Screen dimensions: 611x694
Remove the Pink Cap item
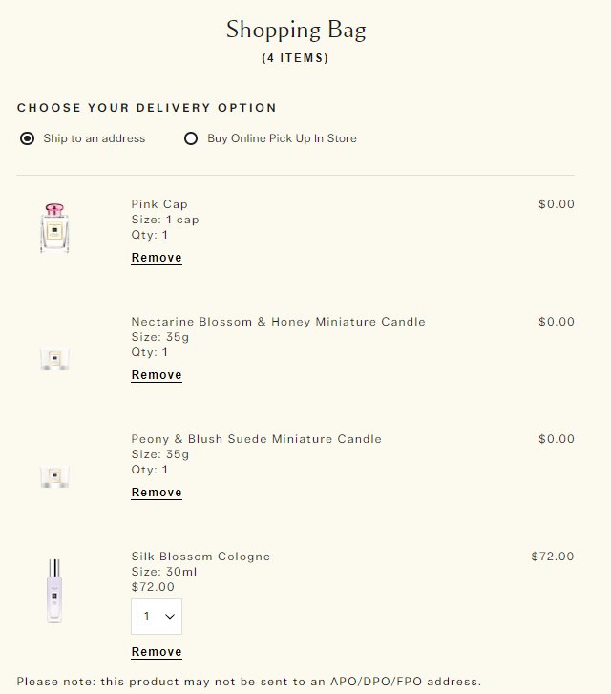tap(157, 258)
